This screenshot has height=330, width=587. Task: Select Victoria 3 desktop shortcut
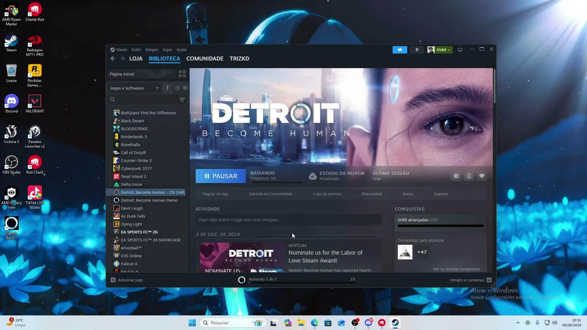11,135
